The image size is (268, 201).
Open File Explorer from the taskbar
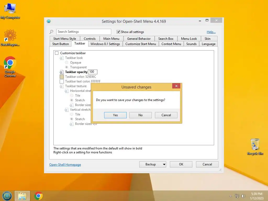point(22,196)
